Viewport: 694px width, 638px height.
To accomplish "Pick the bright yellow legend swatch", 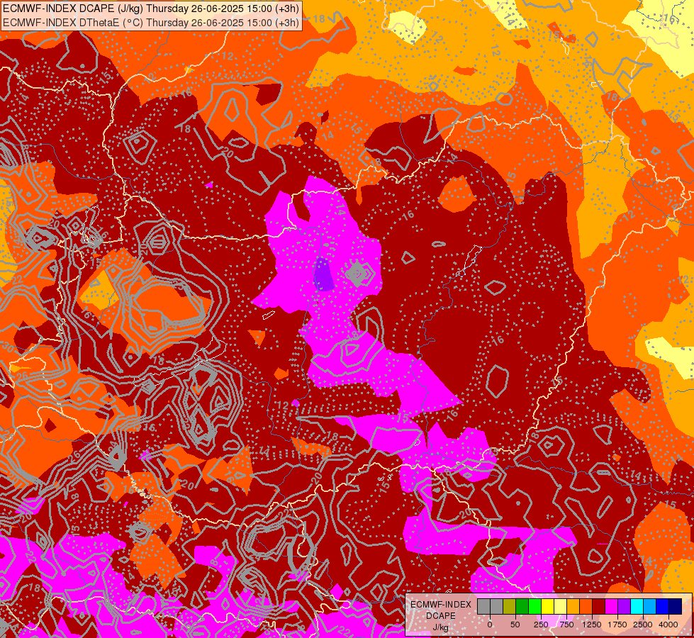I will point(547,606).
